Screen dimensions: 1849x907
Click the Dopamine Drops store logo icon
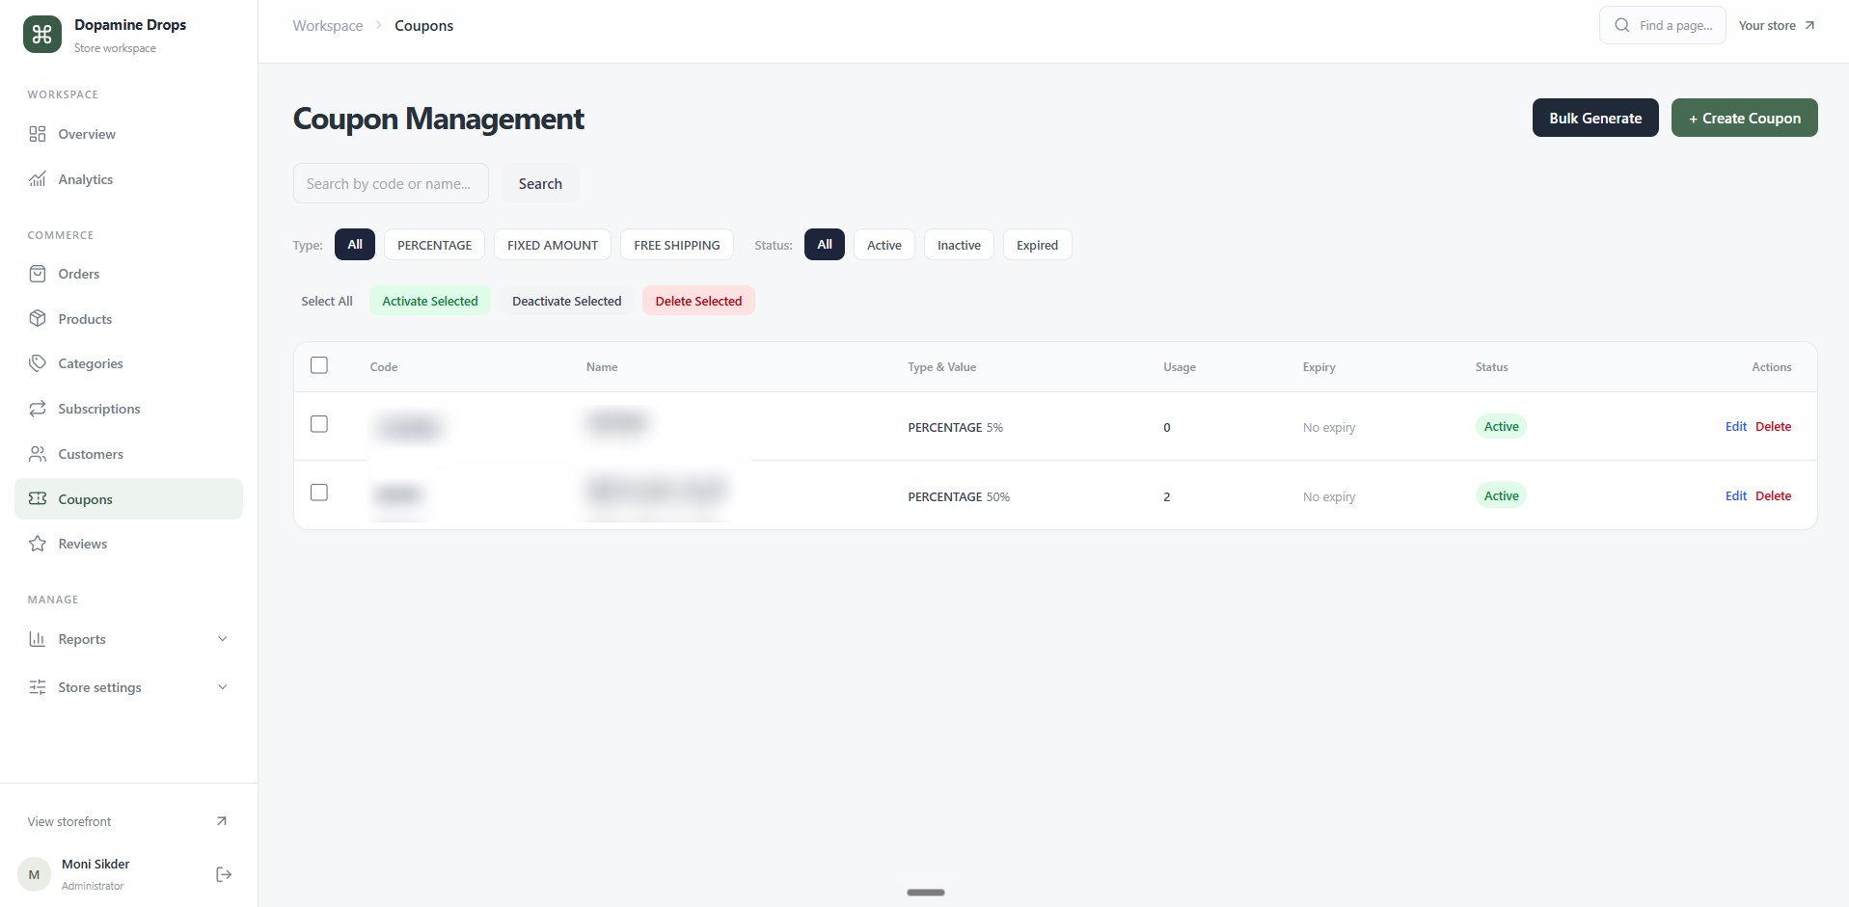42,35
